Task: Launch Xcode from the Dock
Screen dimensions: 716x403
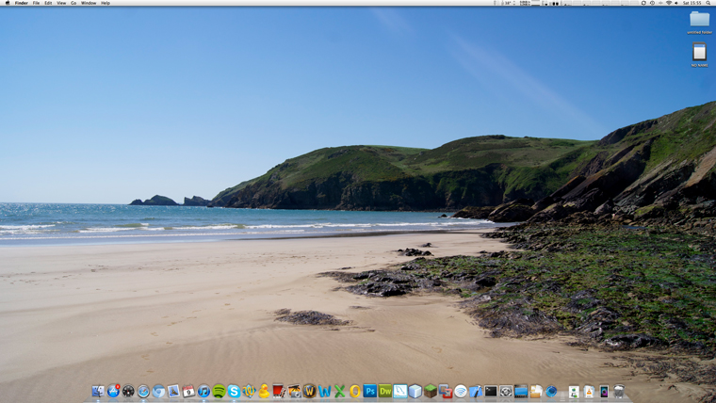Action: click(476, 391)
